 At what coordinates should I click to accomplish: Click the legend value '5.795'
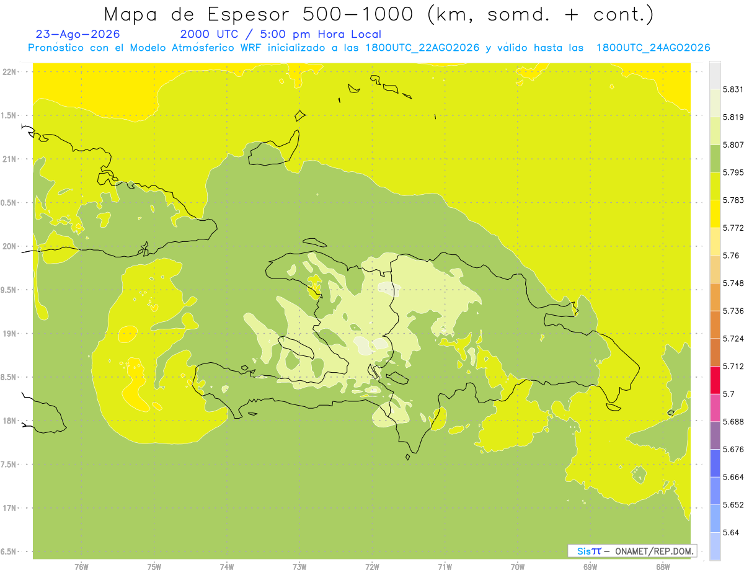pos(733,172)
